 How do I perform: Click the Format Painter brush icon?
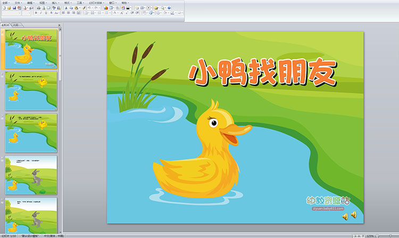point(84,8)
